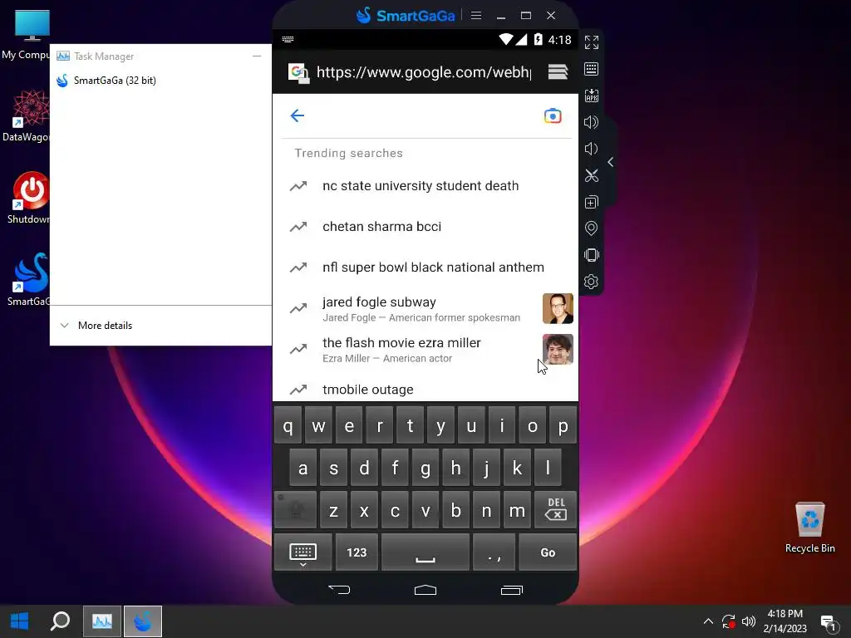Click the keyboard indicator in status bar
The width and height of the screenshot is (851, 638).
(x=288, y=39)
